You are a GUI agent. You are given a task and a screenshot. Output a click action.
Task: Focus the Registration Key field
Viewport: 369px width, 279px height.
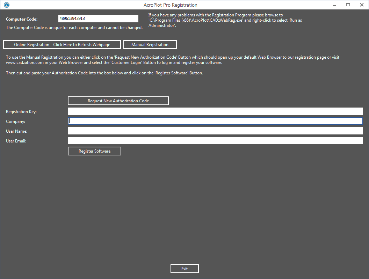[215, 111]
